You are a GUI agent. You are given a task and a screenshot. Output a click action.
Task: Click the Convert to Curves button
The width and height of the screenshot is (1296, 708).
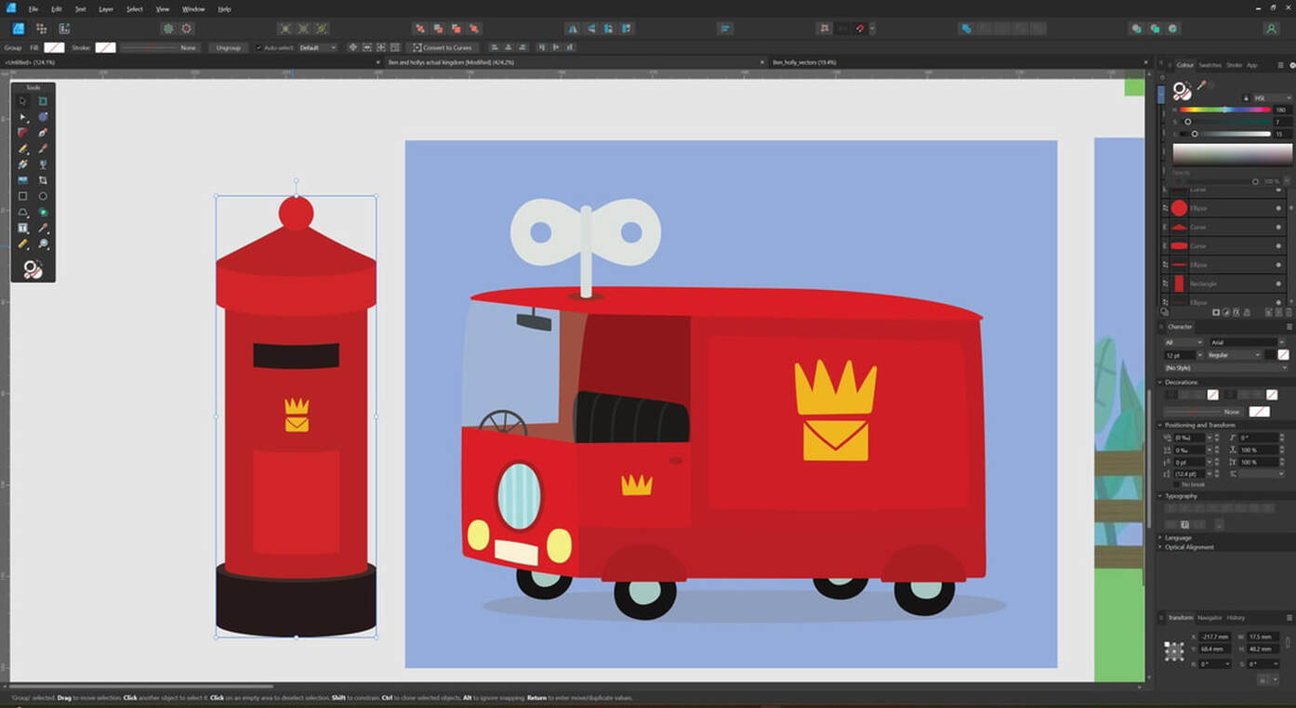pyautogui.click(x=442, y=47)
